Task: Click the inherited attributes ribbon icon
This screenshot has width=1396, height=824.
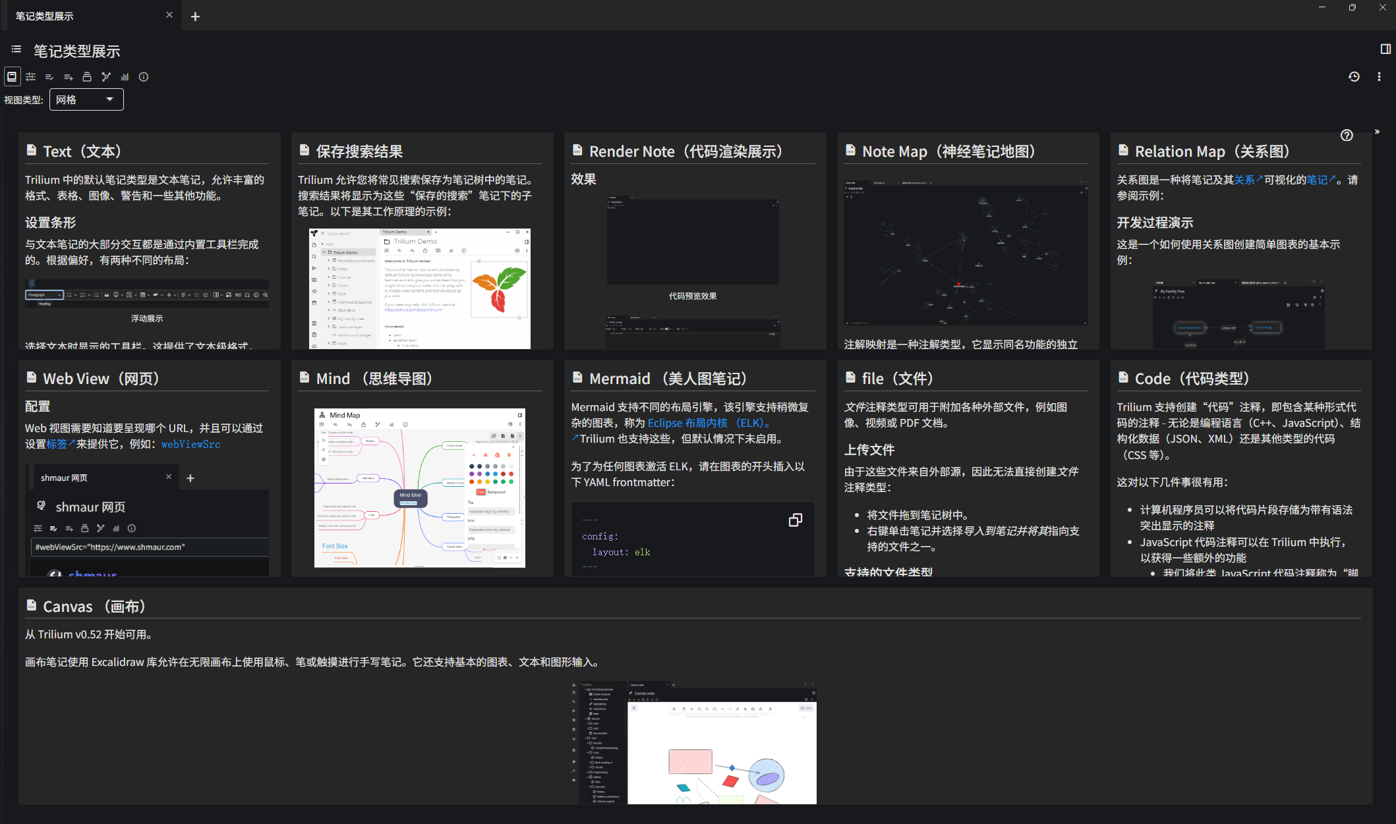Action: [x=68, y=77]
